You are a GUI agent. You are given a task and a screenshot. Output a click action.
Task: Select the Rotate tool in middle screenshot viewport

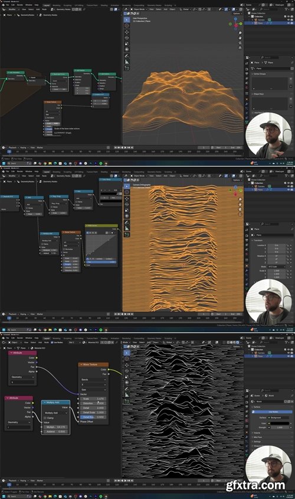127,204
